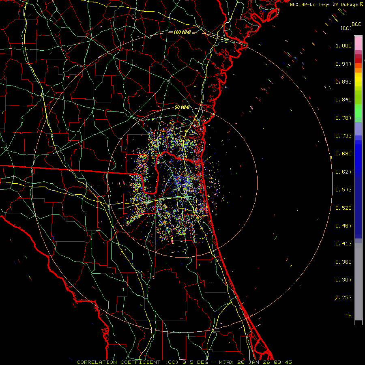Click the 0.360 color scale value

point(344,262)
